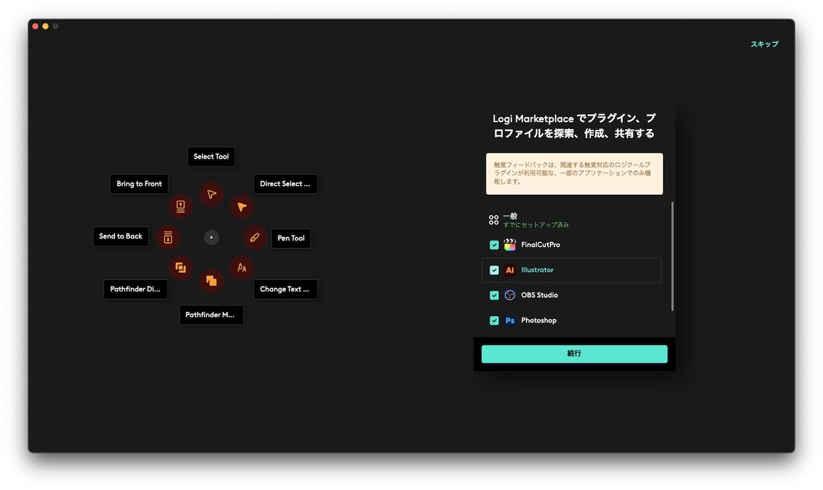Toggle the Illustrator checkbox

click(x=494, y=270)
